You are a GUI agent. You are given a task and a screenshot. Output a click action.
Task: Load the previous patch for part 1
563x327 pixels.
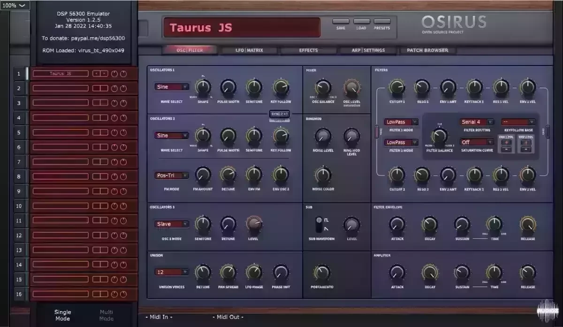(x=96, y=74)
